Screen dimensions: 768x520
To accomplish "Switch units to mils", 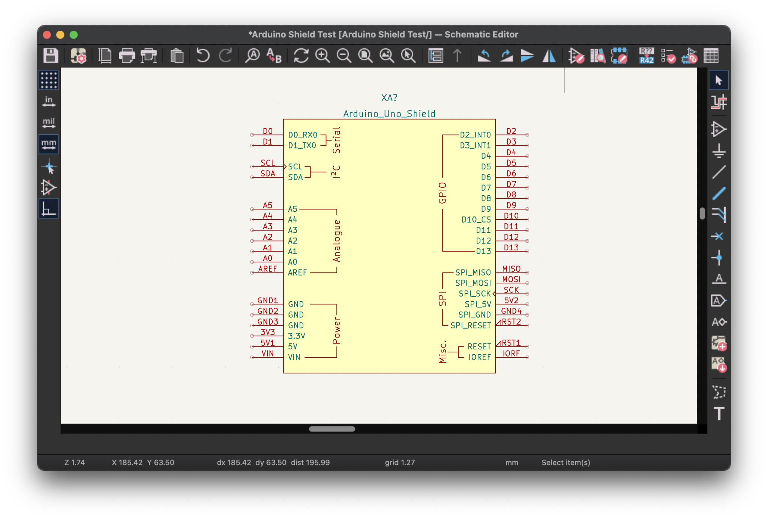I will click(x=49, y=123).
